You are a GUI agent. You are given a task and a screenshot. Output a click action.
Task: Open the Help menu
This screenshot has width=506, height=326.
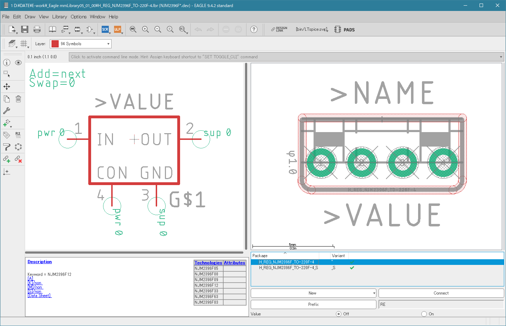click(113, 17)
